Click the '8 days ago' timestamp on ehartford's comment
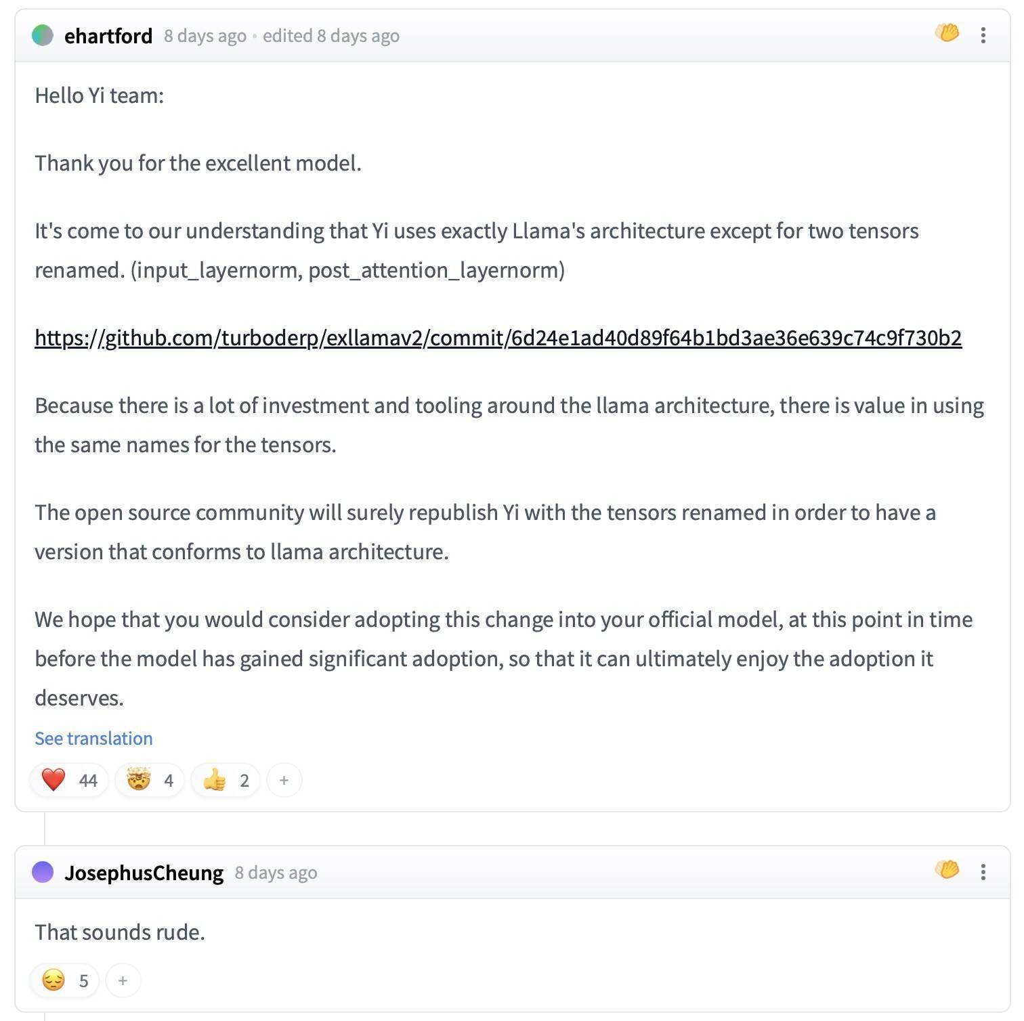 click(x=205, y=36)
